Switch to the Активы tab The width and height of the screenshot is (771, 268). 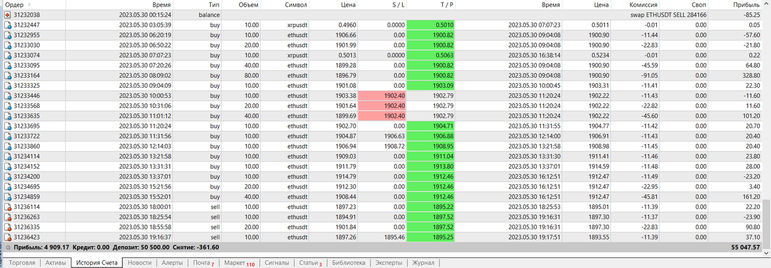click(56, 263)
